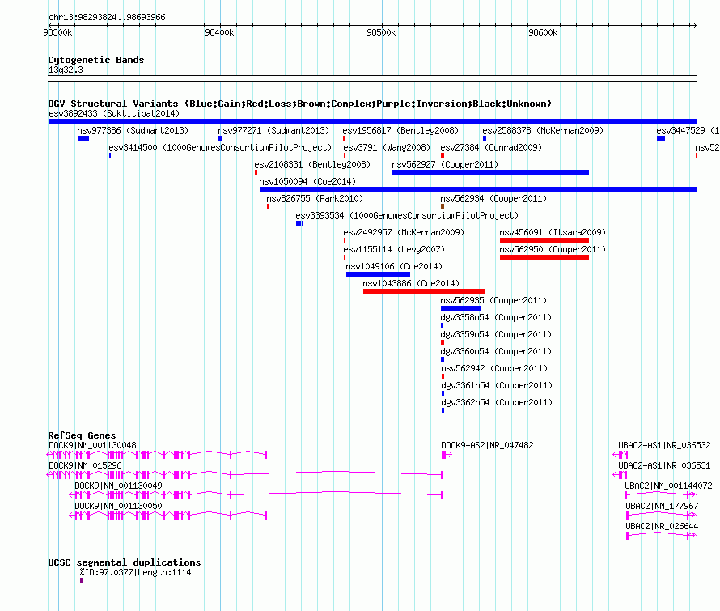Viewport: 720px width, 611px height.
Task: Click the blue bar under nsv562935
Action: (x=460, y=308)
